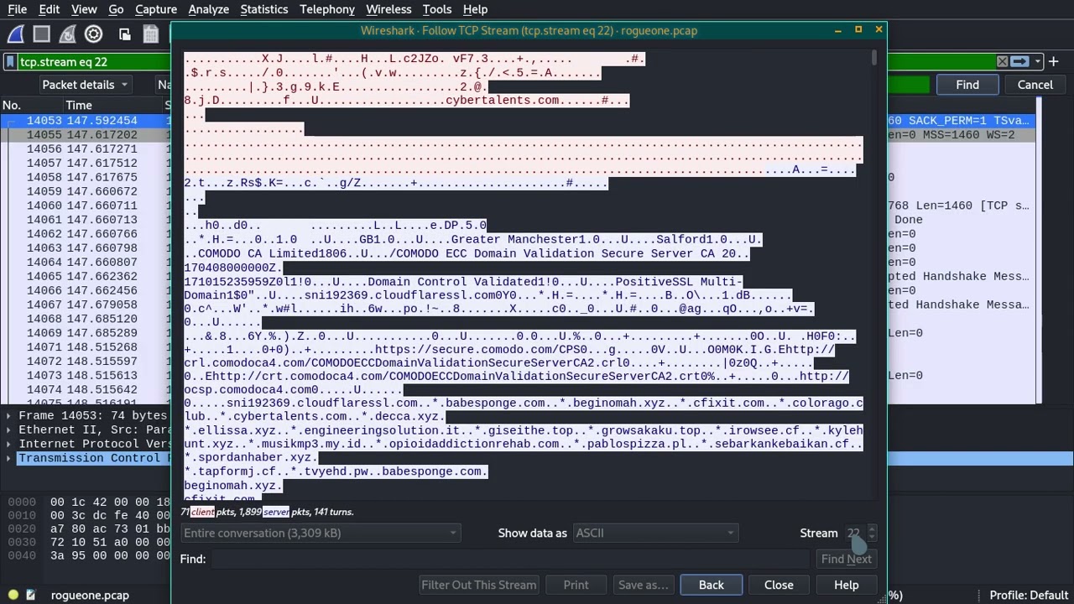Click Filter Out This Stream button
Image resolution: width=1074 pixels, height=604 pixels.
click(x=479, y=585)
